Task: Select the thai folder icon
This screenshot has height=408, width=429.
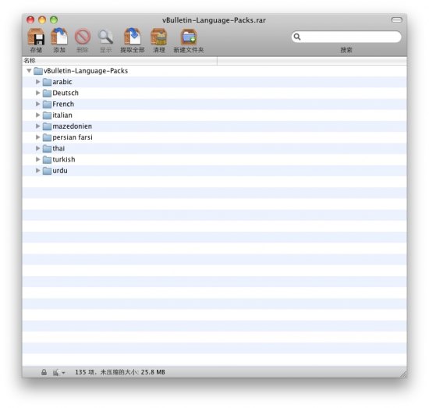Action: pyautogui.click(x=47, y=148)
